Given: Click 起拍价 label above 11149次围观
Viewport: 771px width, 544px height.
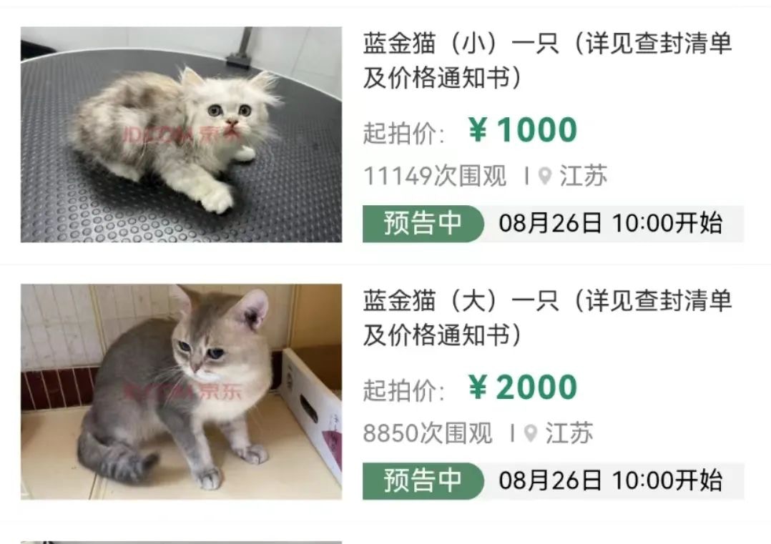Looking at the screenshot, I should tap(403, 133).
